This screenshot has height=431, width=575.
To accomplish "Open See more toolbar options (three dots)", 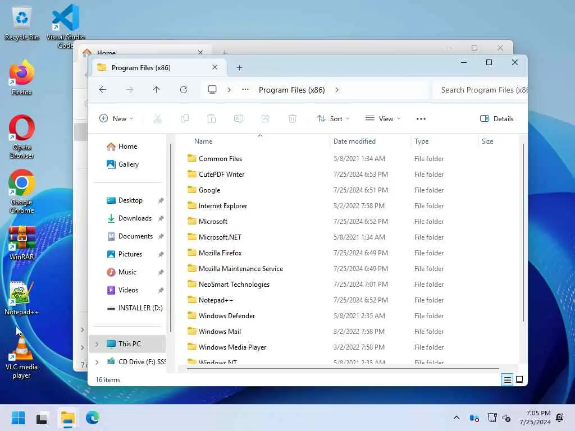I will pyautogui.click(x=421, y=119).
